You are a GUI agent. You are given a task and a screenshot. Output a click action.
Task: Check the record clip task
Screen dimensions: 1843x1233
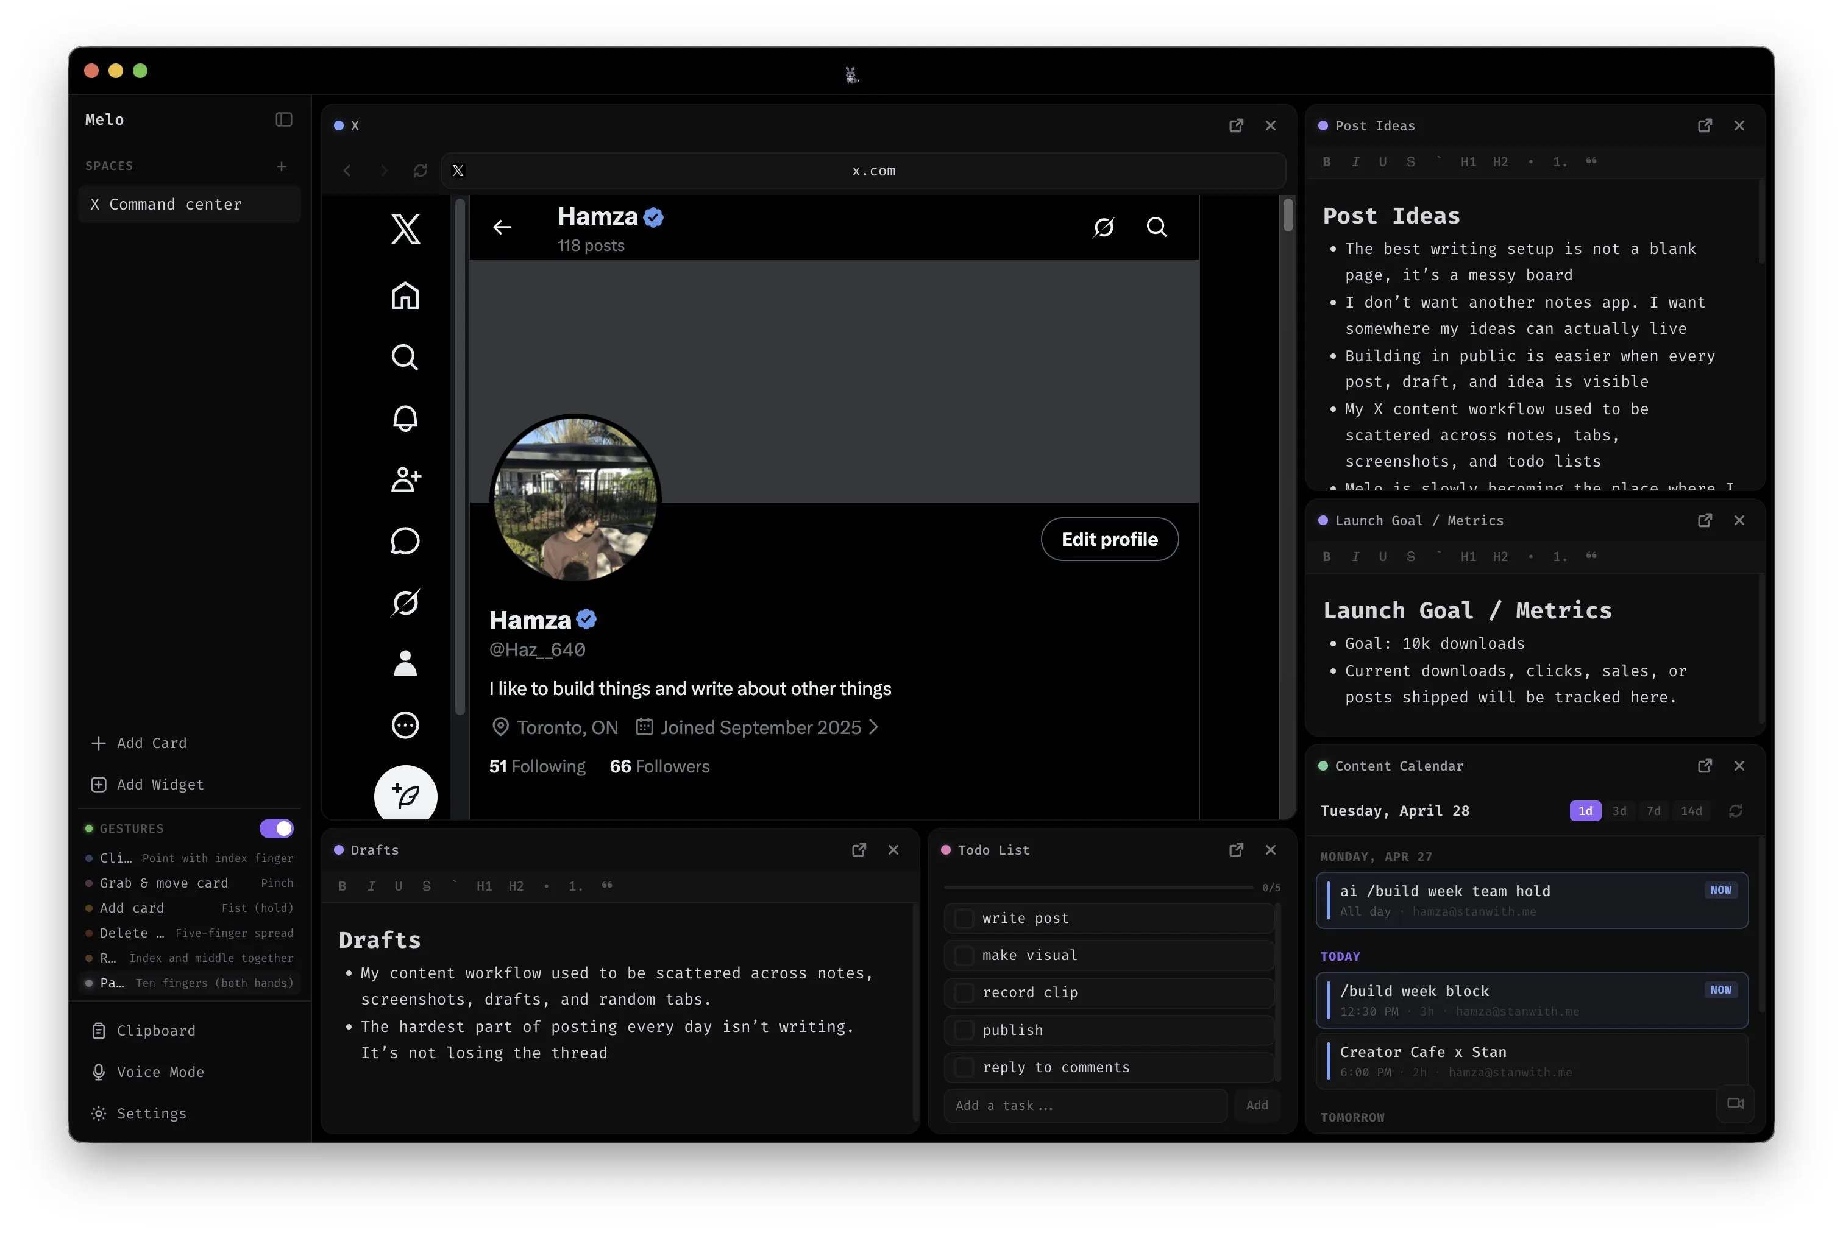(964, 993)
